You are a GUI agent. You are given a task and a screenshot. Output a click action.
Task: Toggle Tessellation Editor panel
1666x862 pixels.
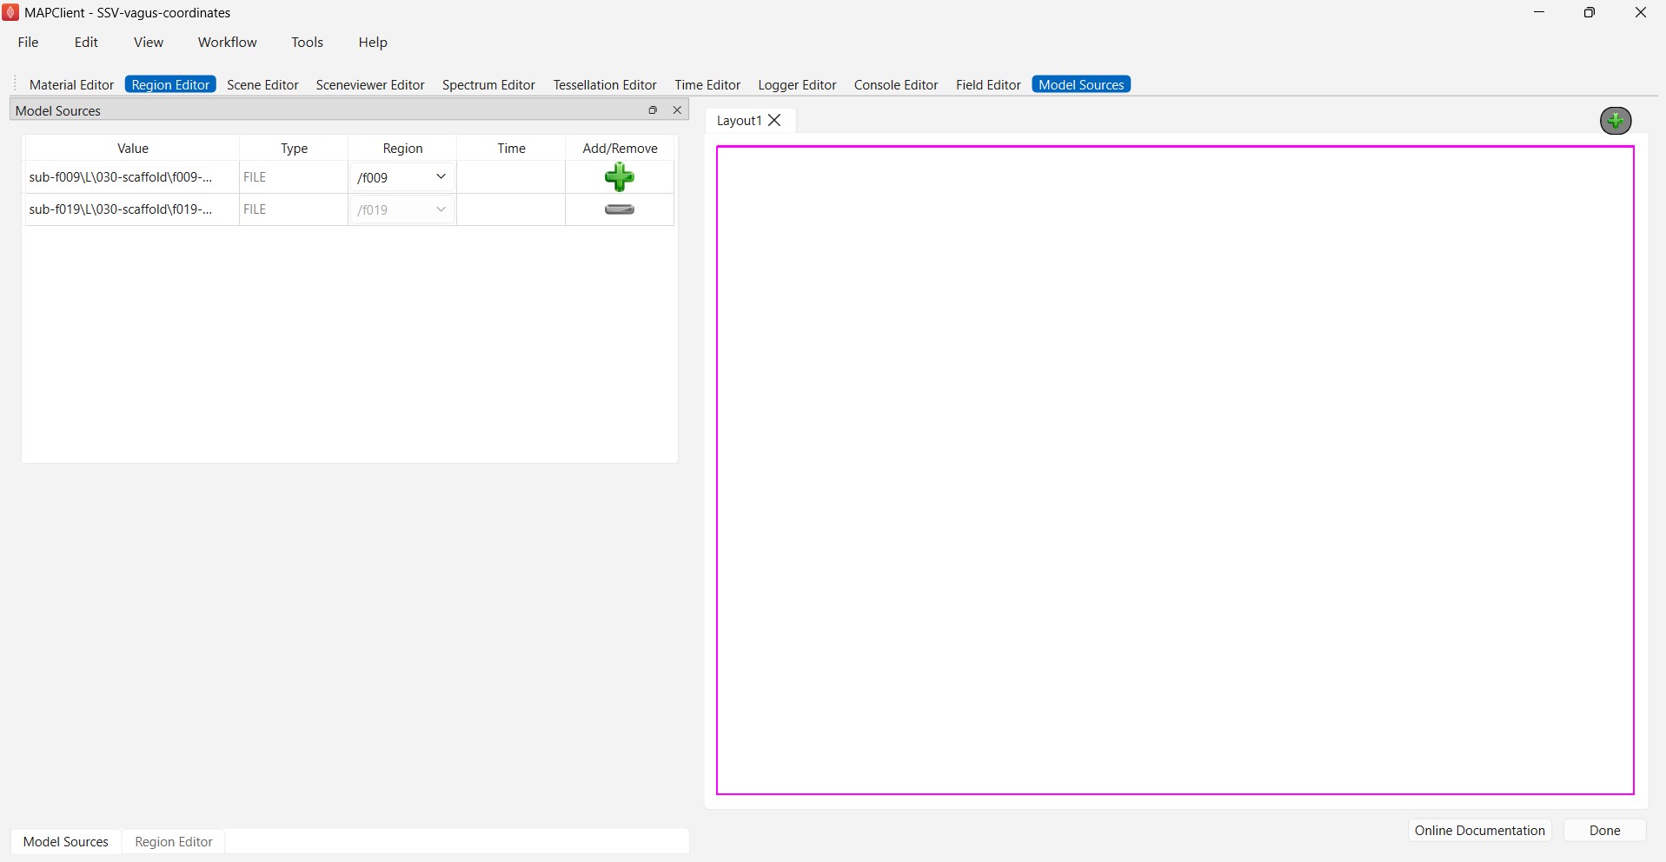point(605,84)
